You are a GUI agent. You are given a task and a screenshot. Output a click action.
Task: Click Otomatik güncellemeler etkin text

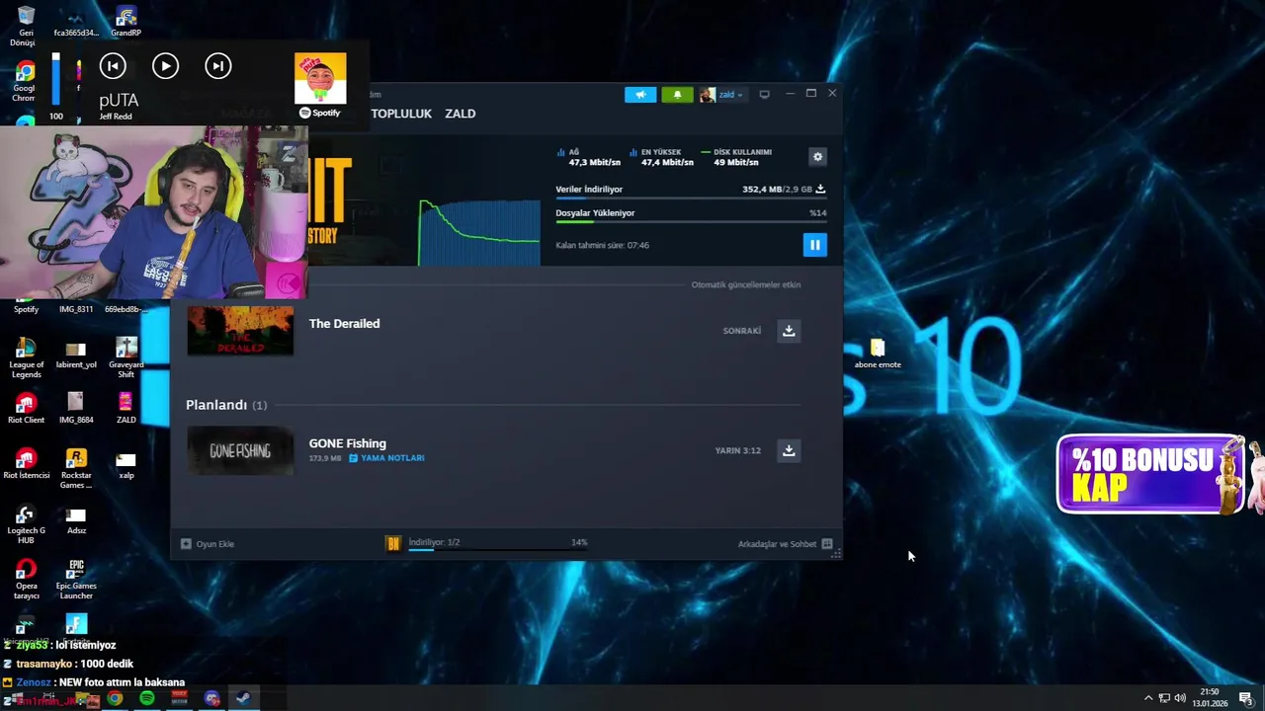[x=745, y=284]
